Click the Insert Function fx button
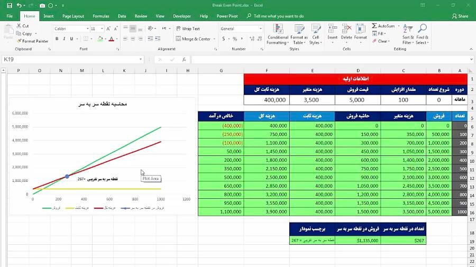 pos(184,59)
